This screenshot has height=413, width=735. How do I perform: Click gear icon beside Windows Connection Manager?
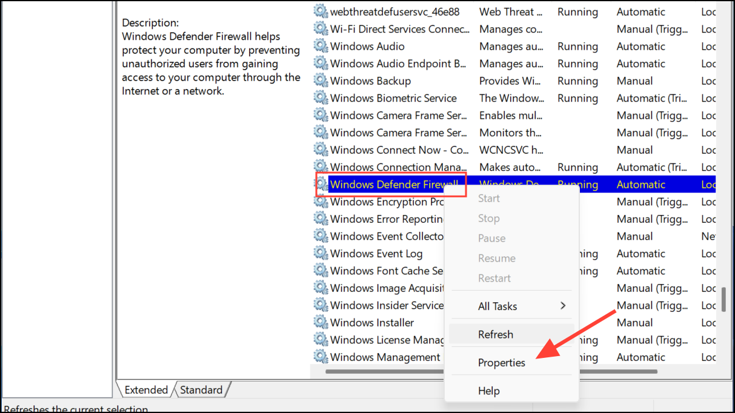320,167
